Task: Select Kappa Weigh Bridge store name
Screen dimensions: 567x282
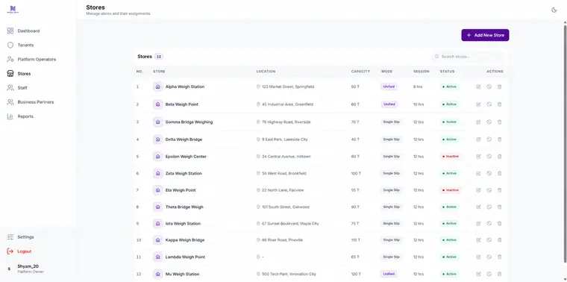Action: 185,240
